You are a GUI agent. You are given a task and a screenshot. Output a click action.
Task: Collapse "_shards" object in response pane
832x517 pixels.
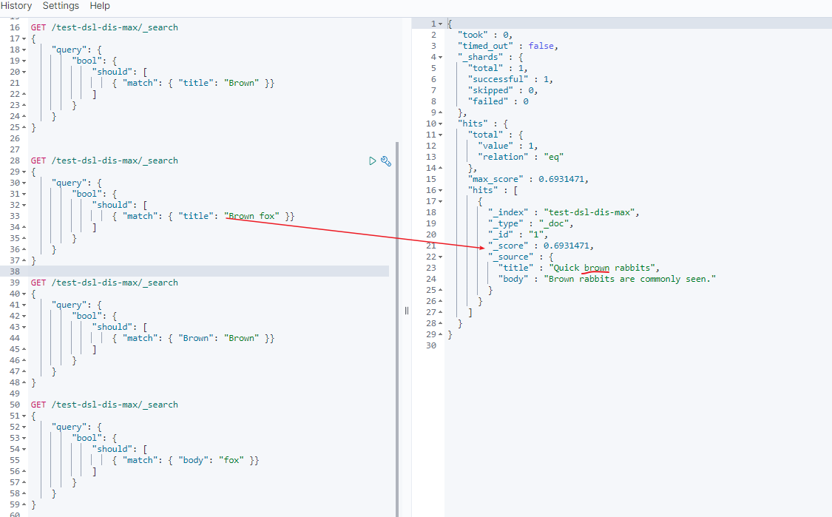coord(442,57)
